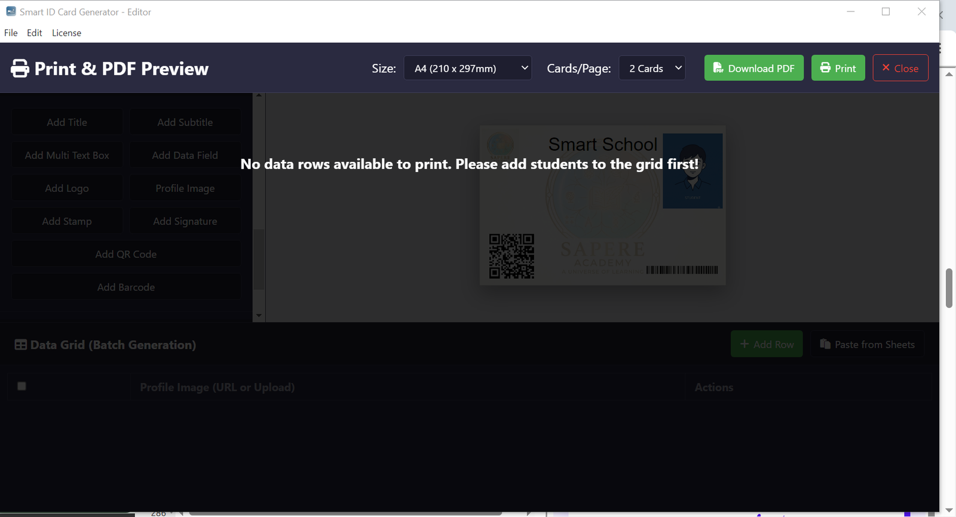Click the barcode on the ID card
This screenshot has height=517, width=956.
coord(682,270)
